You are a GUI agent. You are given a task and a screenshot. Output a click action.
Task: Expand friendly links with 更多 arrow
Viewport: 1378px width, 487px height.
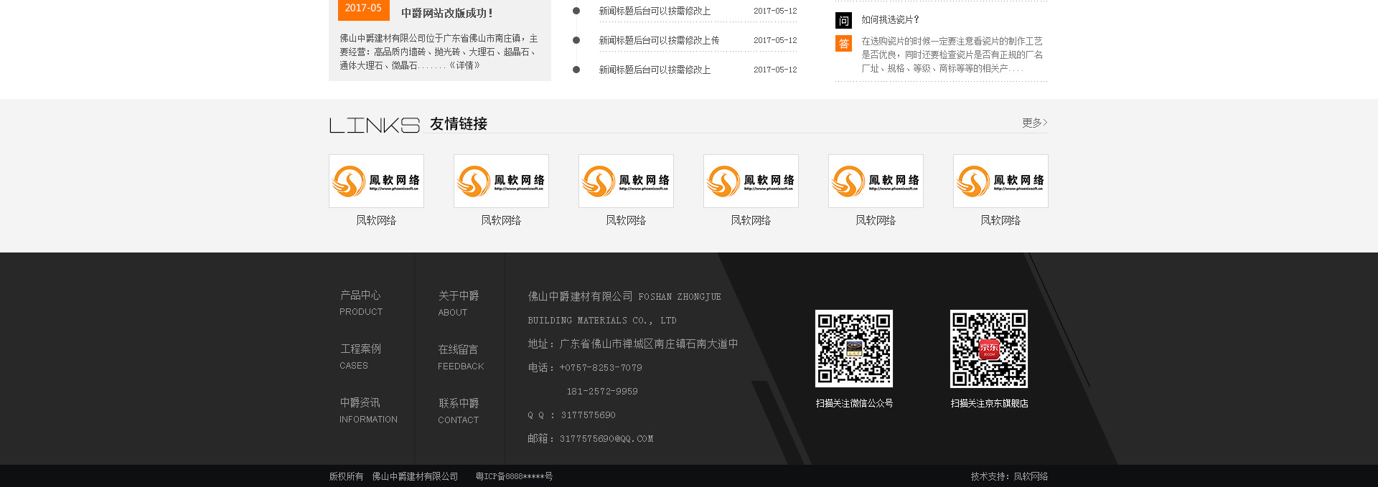pyautogui.click(x=1034, y=123)
